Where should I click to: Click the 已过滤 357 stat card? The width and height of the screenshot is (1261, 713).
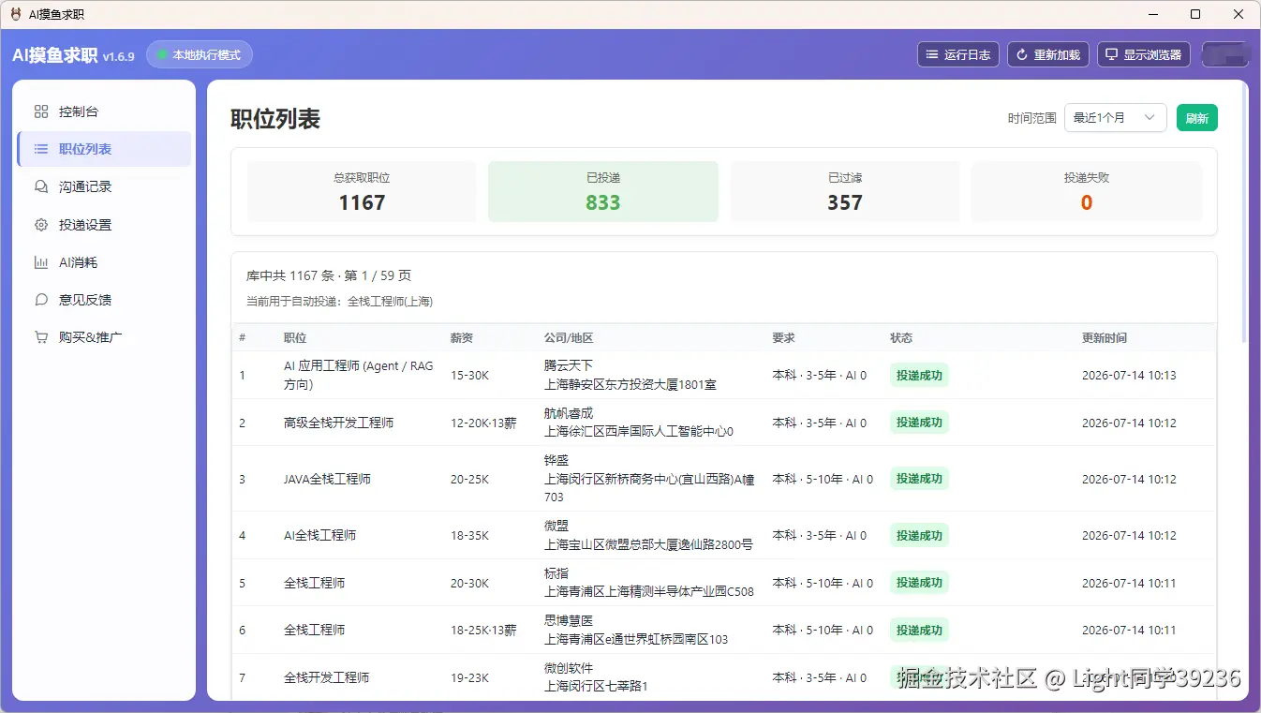(845, 192)
